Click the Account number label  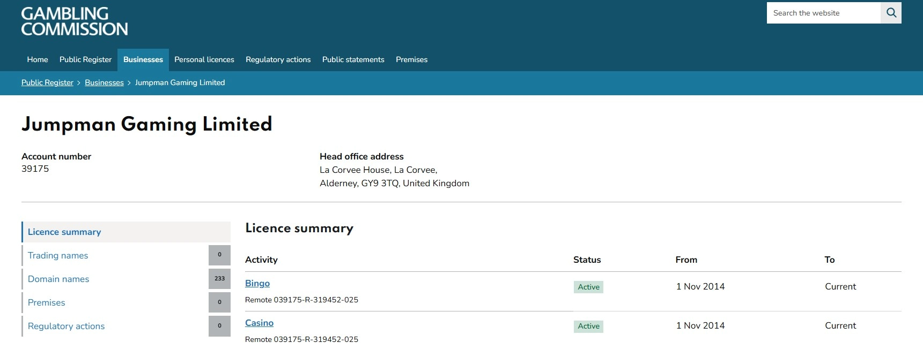[56, 156]
